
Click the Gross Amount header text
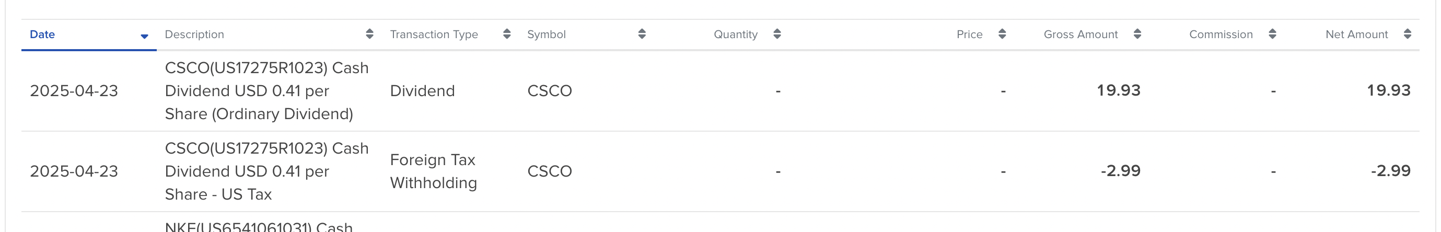[1080, 34]
